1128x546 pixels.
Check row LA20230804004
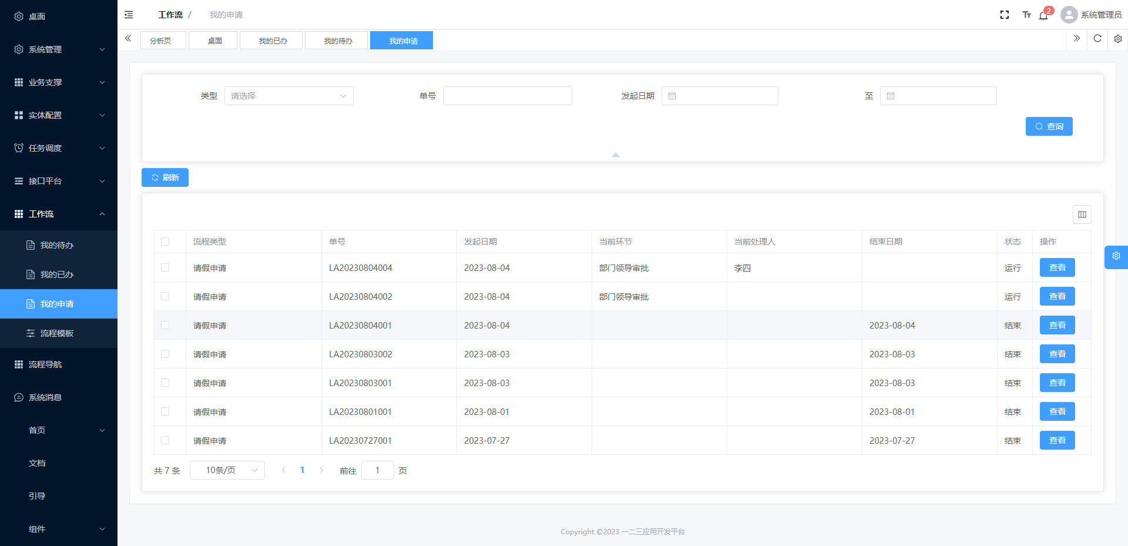(165, 267)
